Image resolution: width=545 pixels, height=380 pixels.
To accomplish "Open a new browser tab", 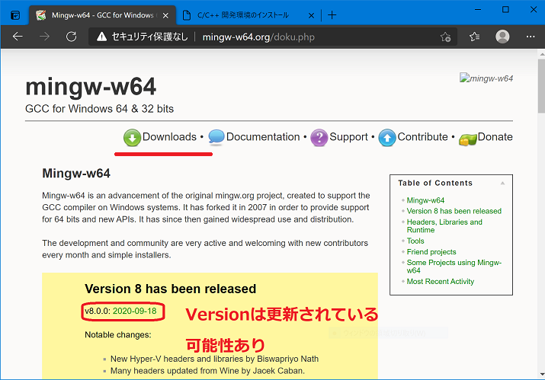I will [332, 14].
